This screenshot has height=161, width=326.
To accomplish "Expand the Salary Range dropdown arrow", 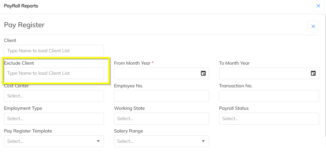I will tap(203, 141).
